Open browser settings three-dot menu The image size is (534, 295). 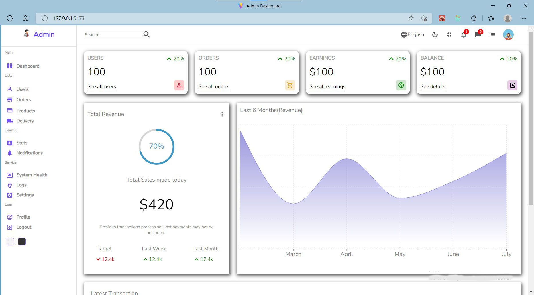[524, 18]
